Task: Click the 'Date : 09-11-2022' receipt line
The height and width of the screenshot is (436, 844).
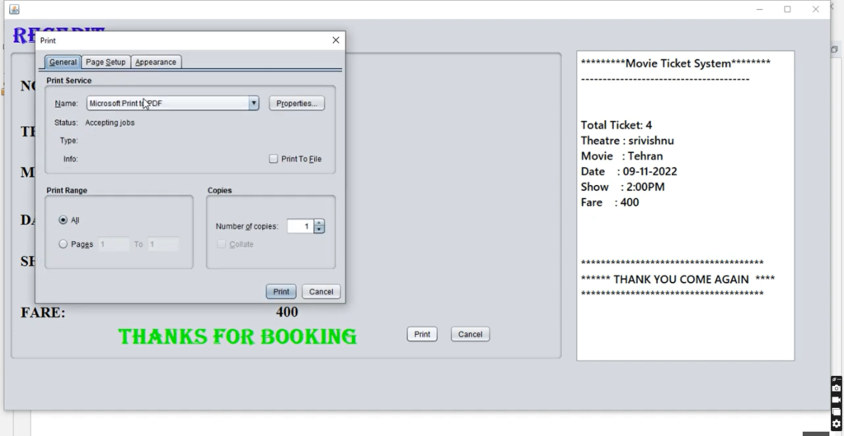Action: coord(629,172)
